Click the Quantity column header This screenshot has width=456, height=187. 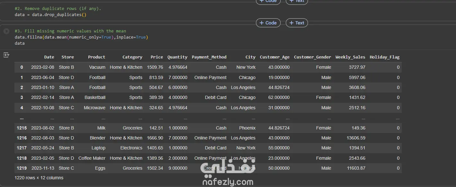pyautogui.click(x=177, y=57)
